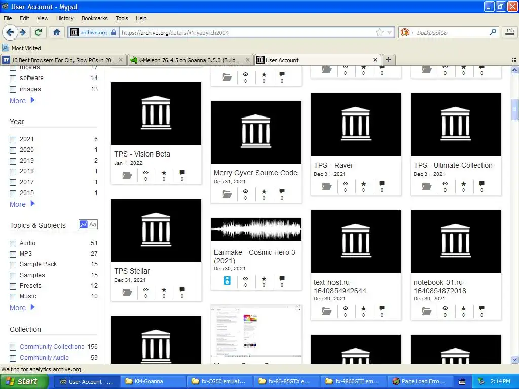This screenshot has height=389, width=519.
Task: Click the TPS - Vision Beta folder icon
Action: (127, 175)
